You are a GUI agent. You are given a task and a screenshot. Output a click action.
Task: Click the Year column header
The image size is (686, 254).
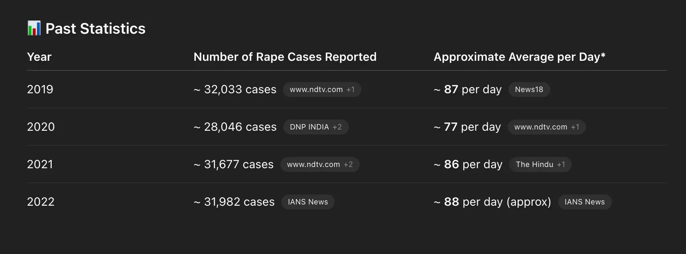(39, 57)
